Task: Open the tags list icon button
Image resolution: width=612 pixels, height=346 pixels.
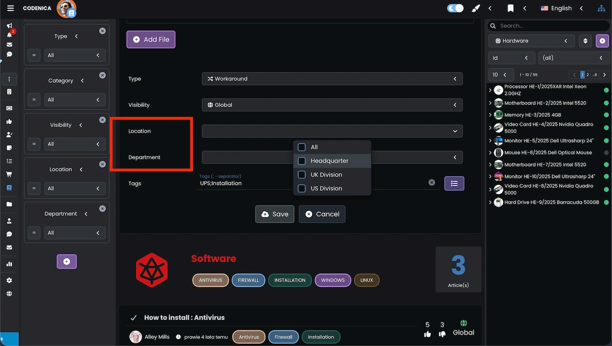Action: [454, 183]
